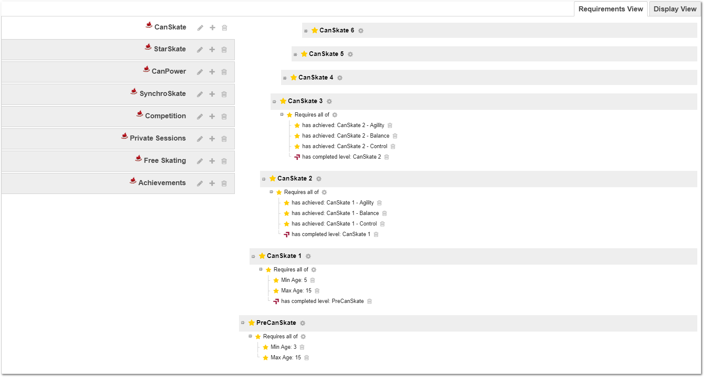This screenshot has width=704, height=377.
Task: Remove the Min Age: 5 requirement
Action: (x=313, y=280)
